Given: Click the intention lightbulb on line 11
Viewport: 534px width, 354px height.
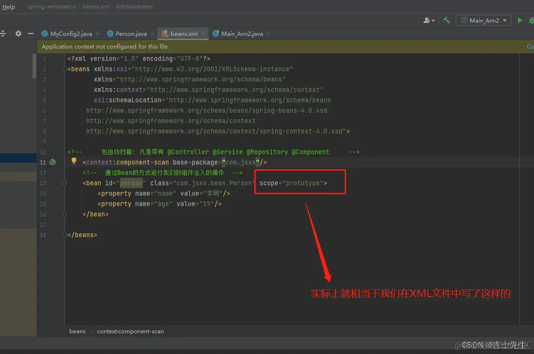Looking at the screenshot, I should pyautogui.click(x=74, y=161).
